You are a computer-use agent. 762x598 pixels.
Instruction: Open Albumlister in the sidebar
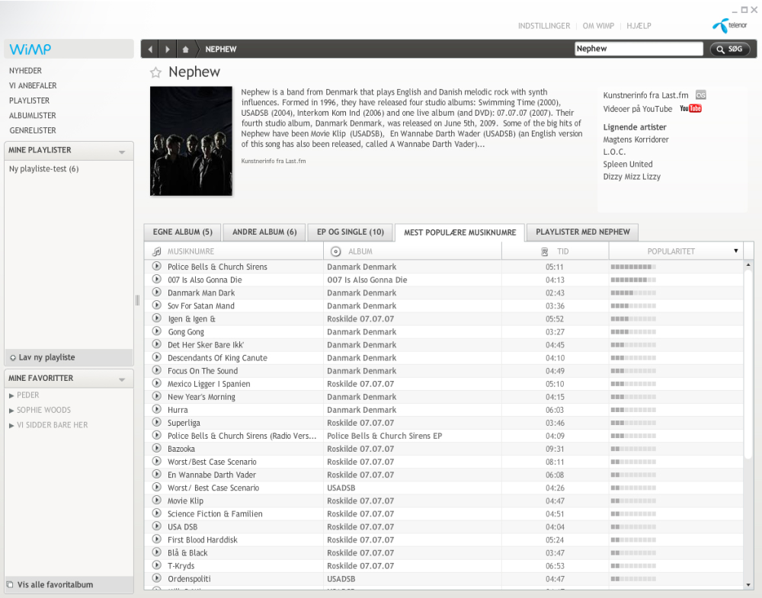[33, 116]
